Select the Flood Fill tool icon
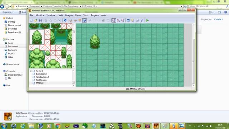Screen dimensions: 229x129 click(x=103, y=20)
